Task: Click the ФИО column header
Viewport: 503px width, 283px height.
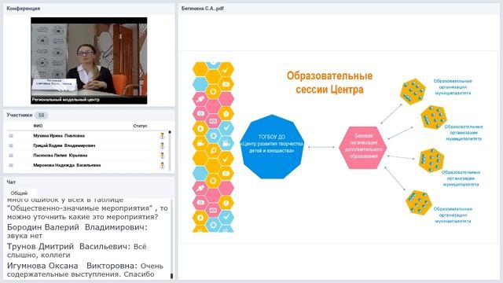Action: (x=38, y=126)
